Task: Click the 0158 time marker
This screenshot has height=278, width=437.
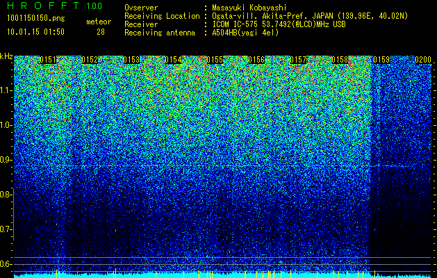Action: point(340,60)
